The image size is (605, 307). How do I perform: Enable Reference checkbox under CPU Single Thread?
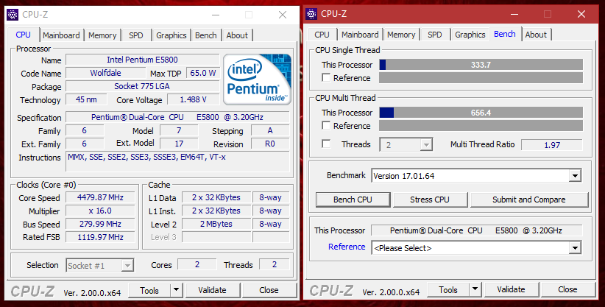click(326, 77)
